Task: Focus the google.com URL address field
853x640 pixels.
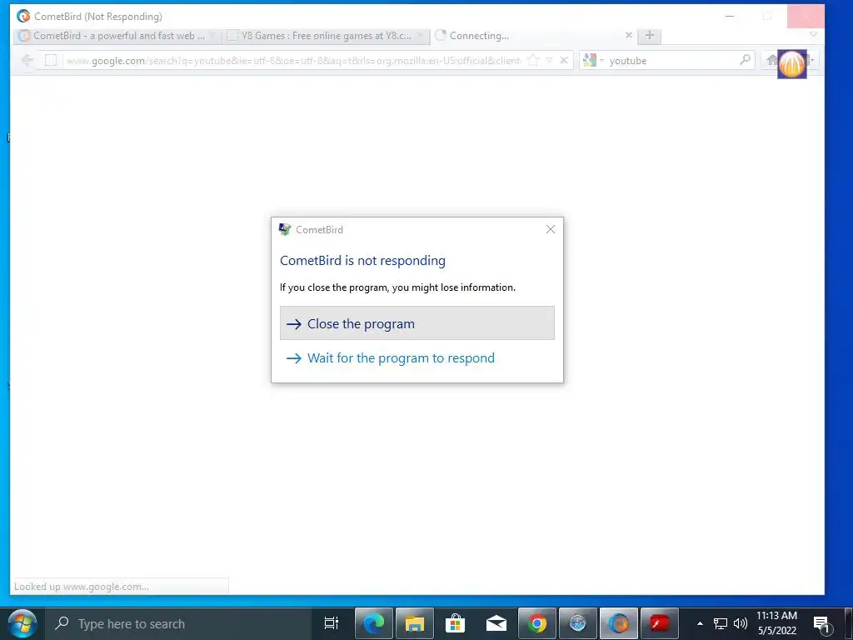Action: (x=292, y=60)
